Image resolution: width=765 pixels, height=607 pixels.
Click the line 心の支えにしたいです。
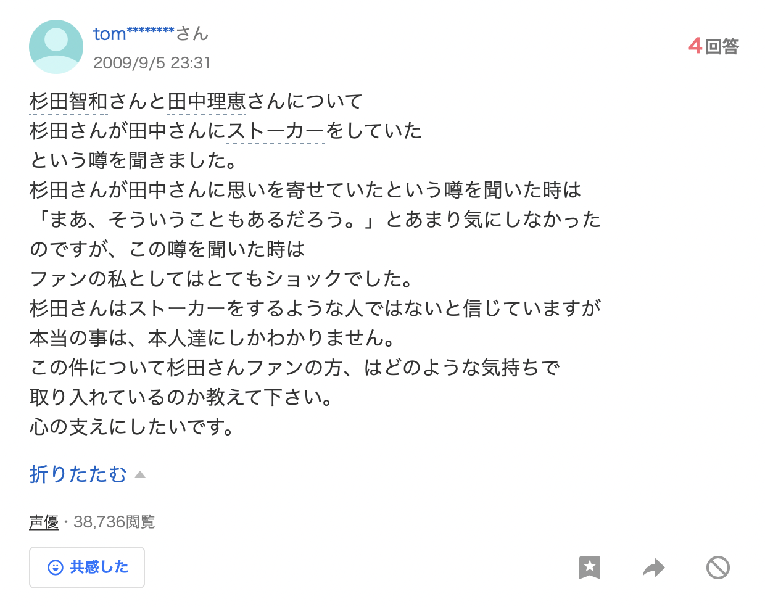133,427
